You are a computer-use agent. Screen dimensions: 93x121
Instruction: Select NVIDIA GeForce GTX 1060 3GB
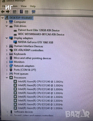coord(36,42)
